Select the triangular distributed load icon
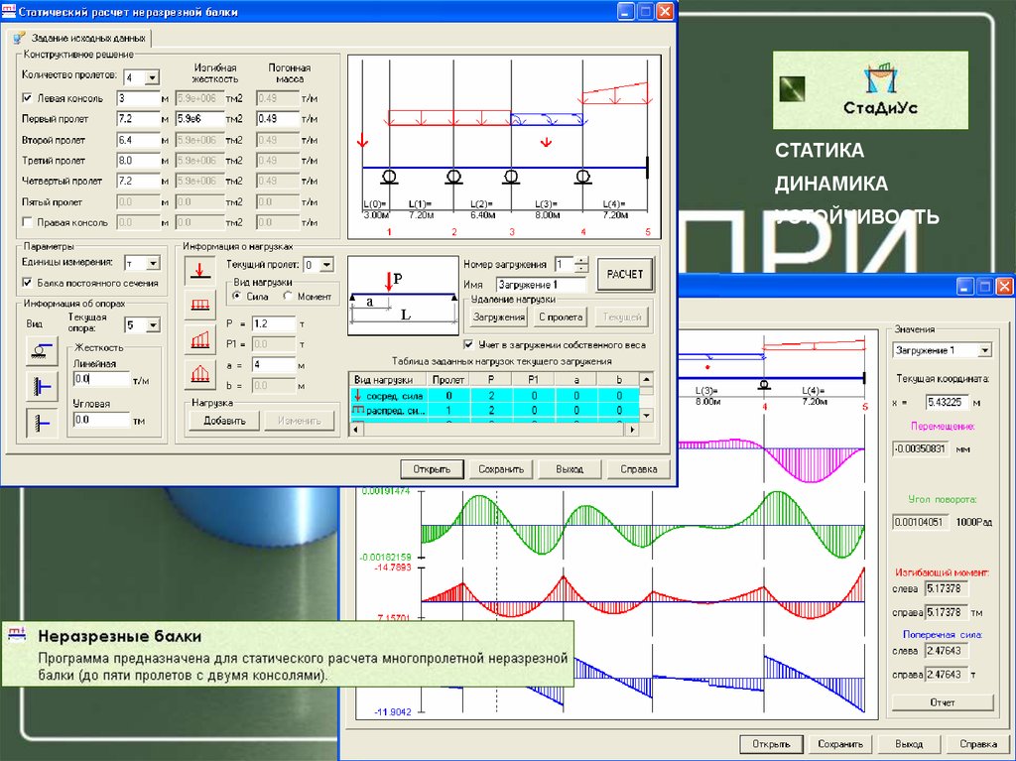The image size is (1016, 761). (x=200, y=374)
